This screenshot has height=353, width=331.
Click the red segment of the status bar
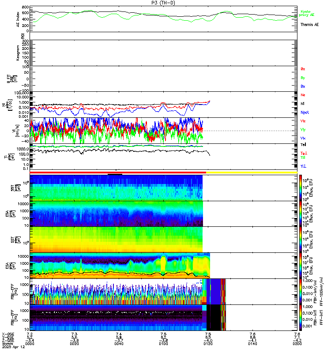coord(118,173)
